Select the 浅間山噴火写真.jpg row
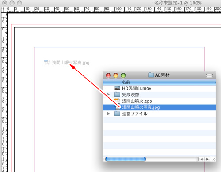This screenshot has height=172, width=221. coord(159,107)
